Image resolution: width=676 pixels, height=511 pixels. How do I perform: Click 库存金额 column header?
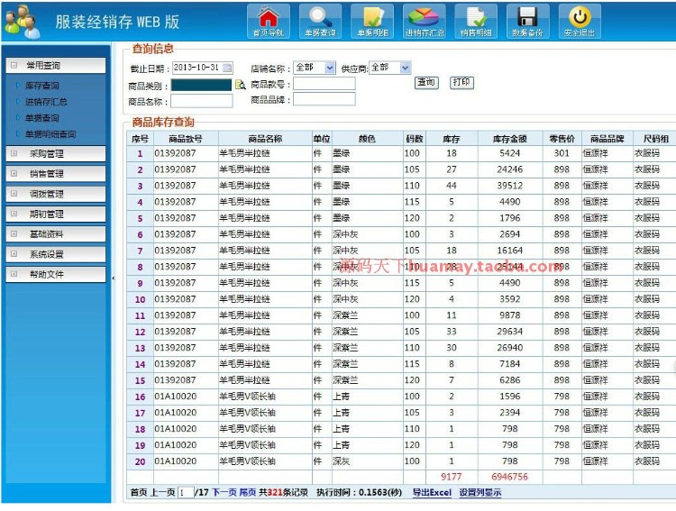[510, 139]
